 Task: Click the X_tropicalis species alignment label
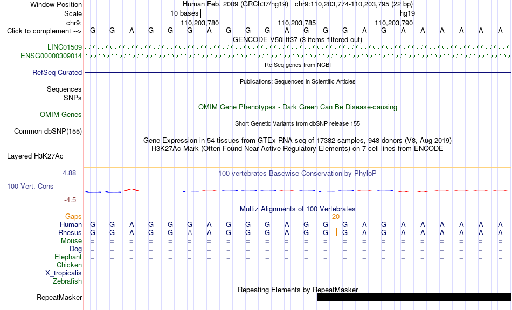[x=64, y=273]
